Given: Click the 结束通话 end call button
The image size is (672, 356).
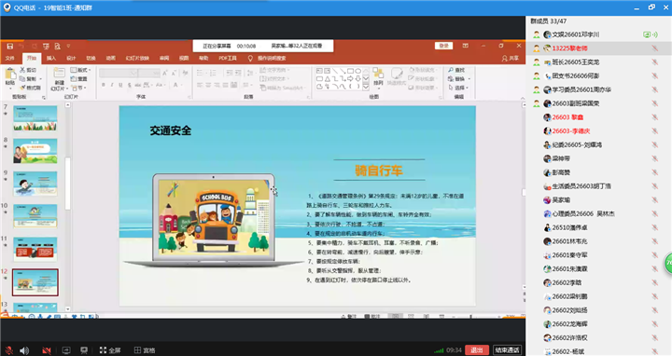Looking at the screenshot, I should pyautogui.click(x=507, y=350).
